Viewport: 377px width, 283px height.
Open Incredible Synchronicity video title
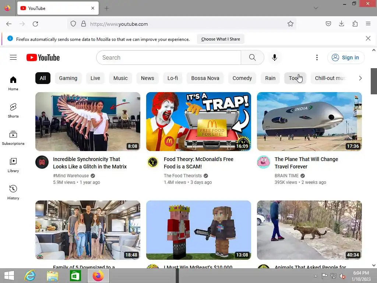click(x=90, y=163)
